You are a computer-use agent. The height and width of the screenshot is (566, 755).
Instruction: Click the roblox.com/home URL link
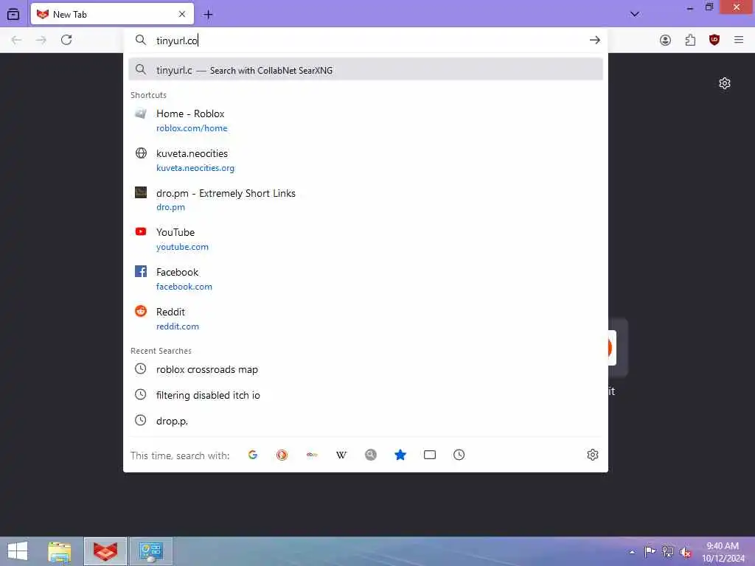pyautogui.click(x=192, y=128)
